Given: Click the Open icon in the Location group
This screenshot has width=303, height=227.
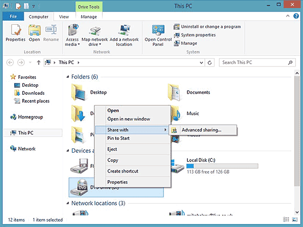Looking at the screenshot, I should [34, 33].
